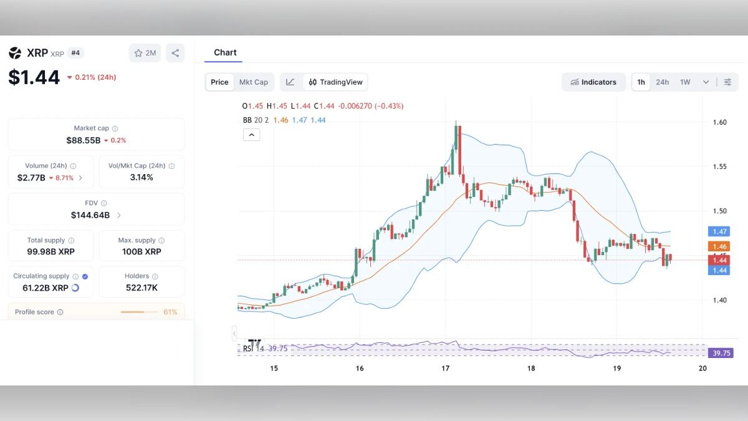Add XRP to watchlist via the star icon
This screenshot has width=748, height=421.
pyautogui.click(x=138, y=53)
